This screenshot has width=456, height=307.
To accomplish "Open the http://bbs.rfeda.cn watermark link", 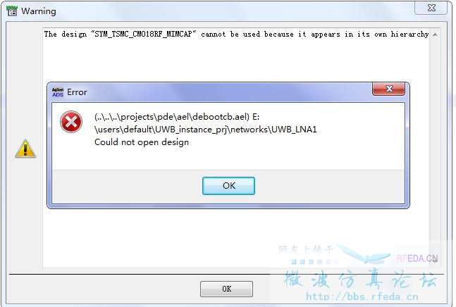I will point(362,296).
